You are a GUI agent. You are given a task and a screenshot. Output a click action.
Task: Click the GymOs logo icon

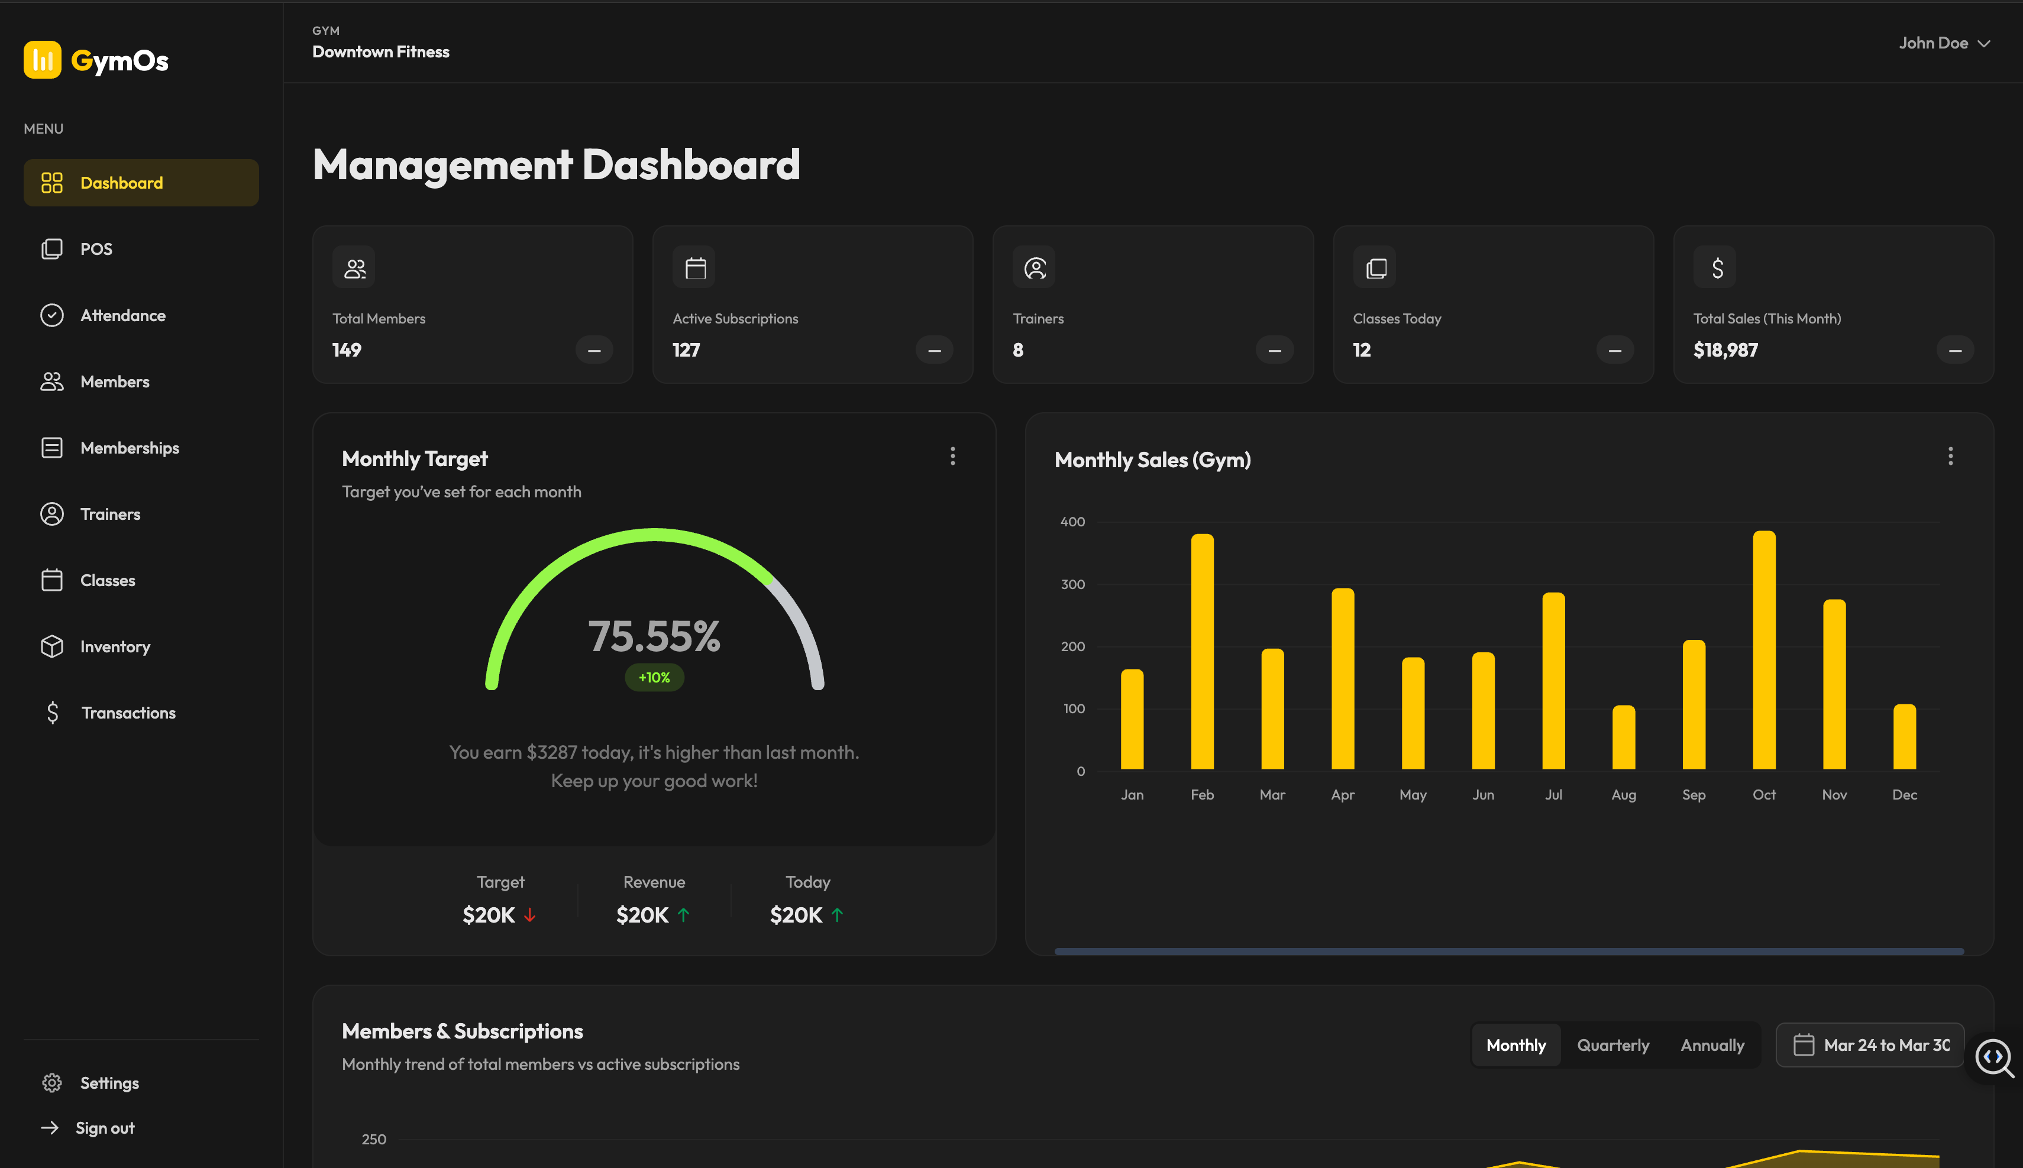[43, 60]
